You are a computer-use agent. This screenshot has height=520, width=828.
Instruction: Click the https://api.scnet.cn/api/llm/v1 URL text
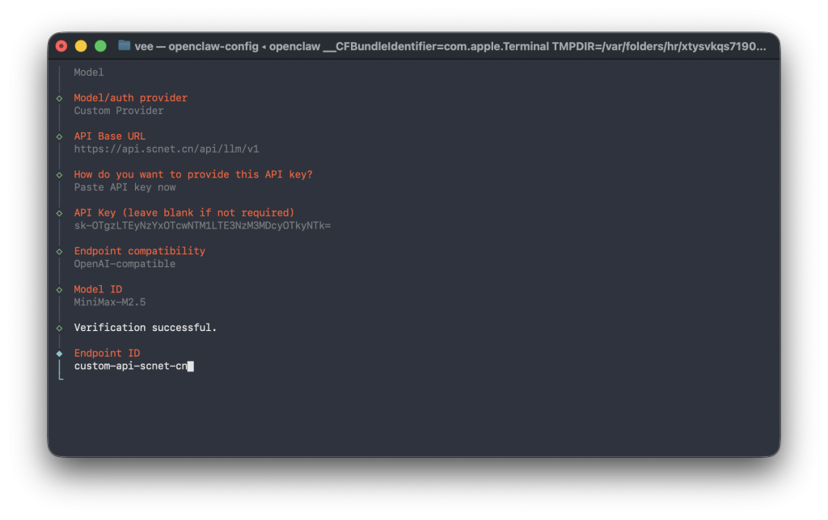(x=167, y=149)
